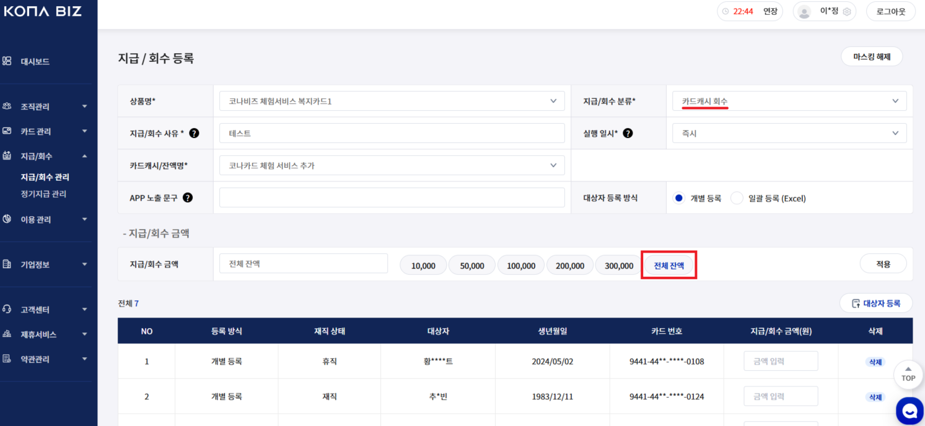Open settings gear next to 이*정

tap(847, 11)
